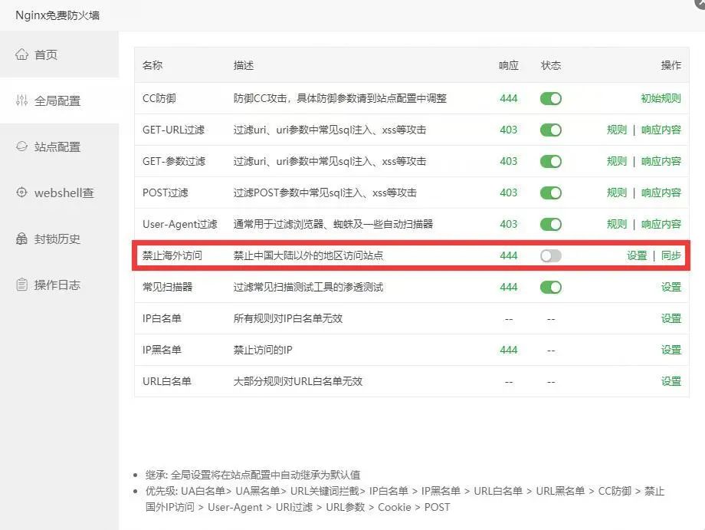The width and height of the screenshot is (705, 530).
Task: Open 响应内容 for GET-参数过滤
Action: [x=661, y=162]
